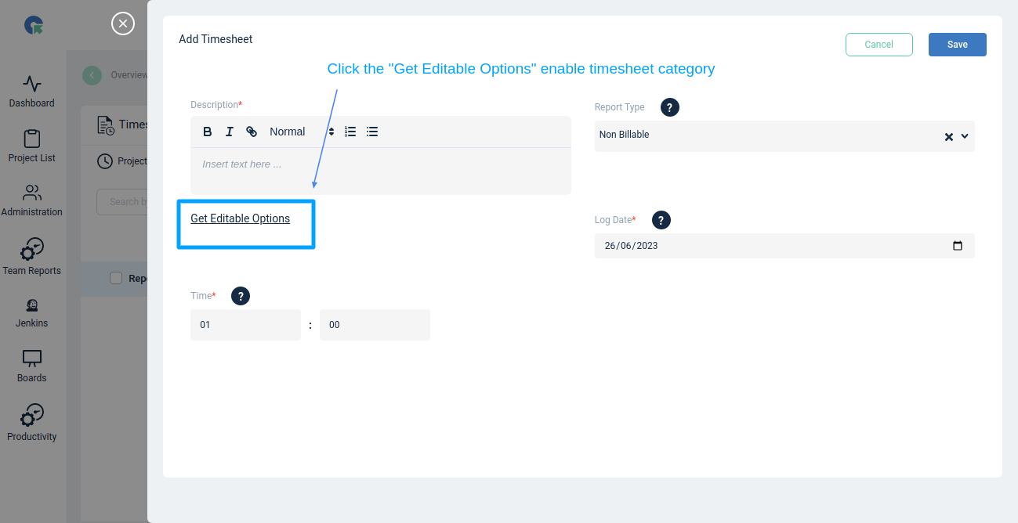
Task: Open the Log Date calendar picker
Action: [x=958, y=246]
